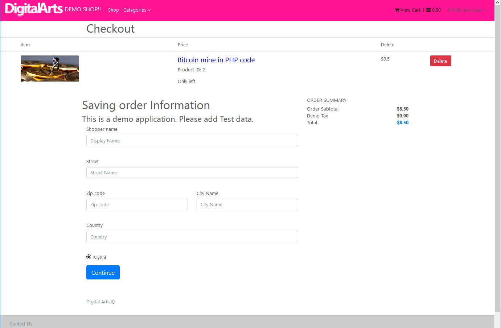Click the DigitalArts logo
This screenshot has height=328, width=501.
[34, 9]
